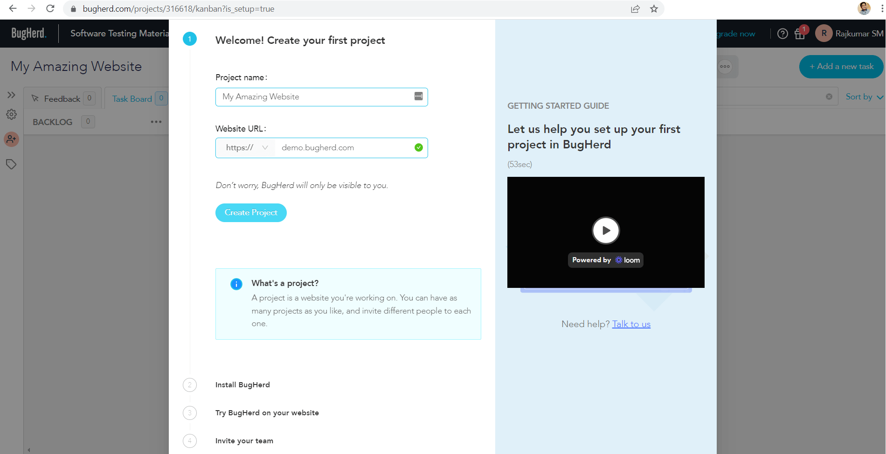Image resolution: width=886 pixels, height=454 pixels.
Task: Click the padlock site info icon
Action: pos(73,9)
